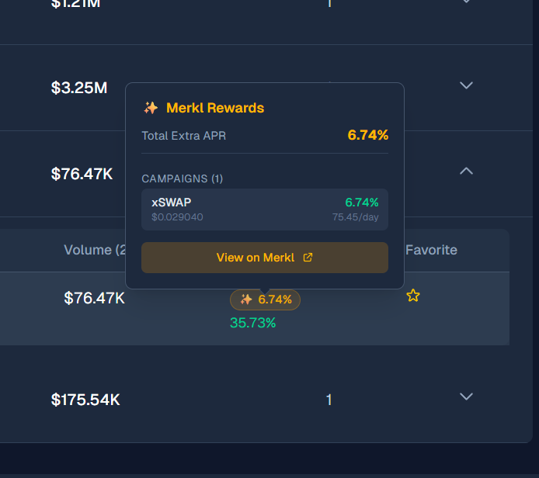Click the sparkle icon in the 6.74% badge
The height and width of the screenshot is (478, 539).
tap(246, 300)
